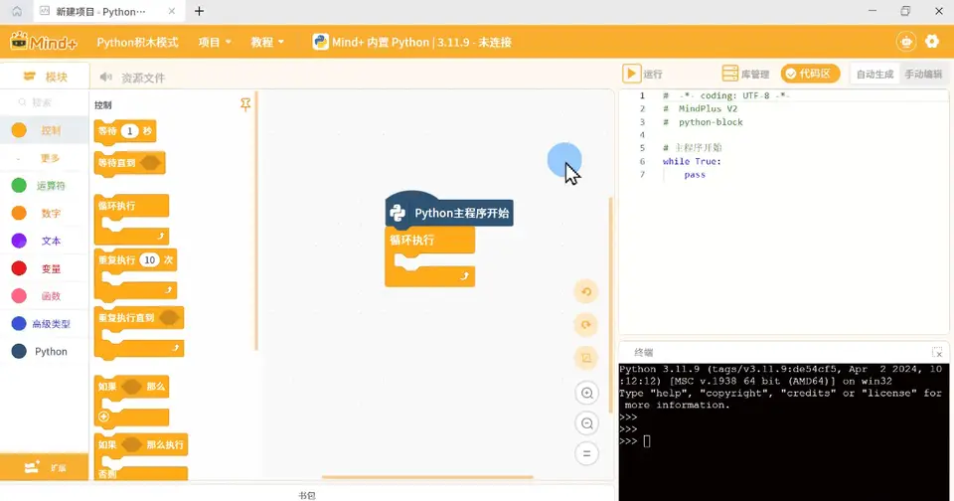Screen dimensions: 954x501
Task: Switch to 自动生成 code mode
Action: pyautogui.click(x=874, y=75)
